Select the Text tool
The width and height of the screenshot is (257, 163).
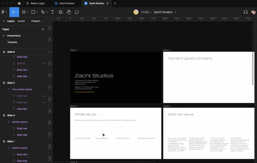click(x=52, y=12)
